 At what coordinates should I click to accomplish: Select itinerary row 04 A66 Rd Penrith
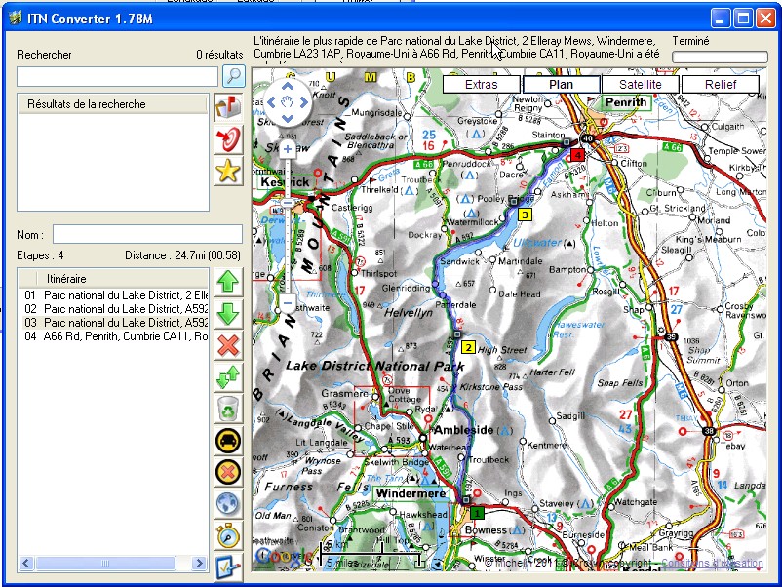pos(114,336)
